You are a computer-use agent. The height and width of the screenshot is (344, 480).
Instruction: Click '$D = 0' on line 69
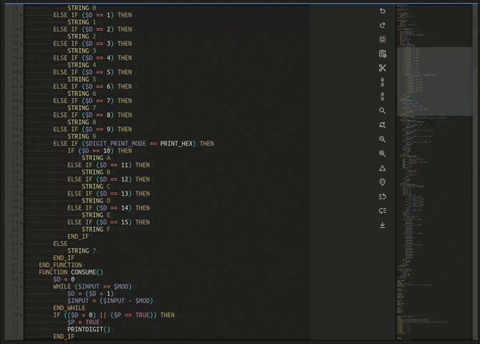[64, 280]
